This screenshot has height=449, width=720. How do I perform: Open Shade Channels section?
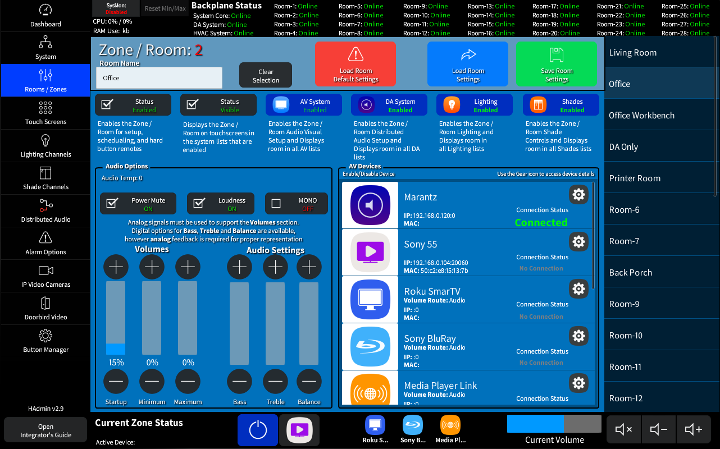[x=45, y=178]
